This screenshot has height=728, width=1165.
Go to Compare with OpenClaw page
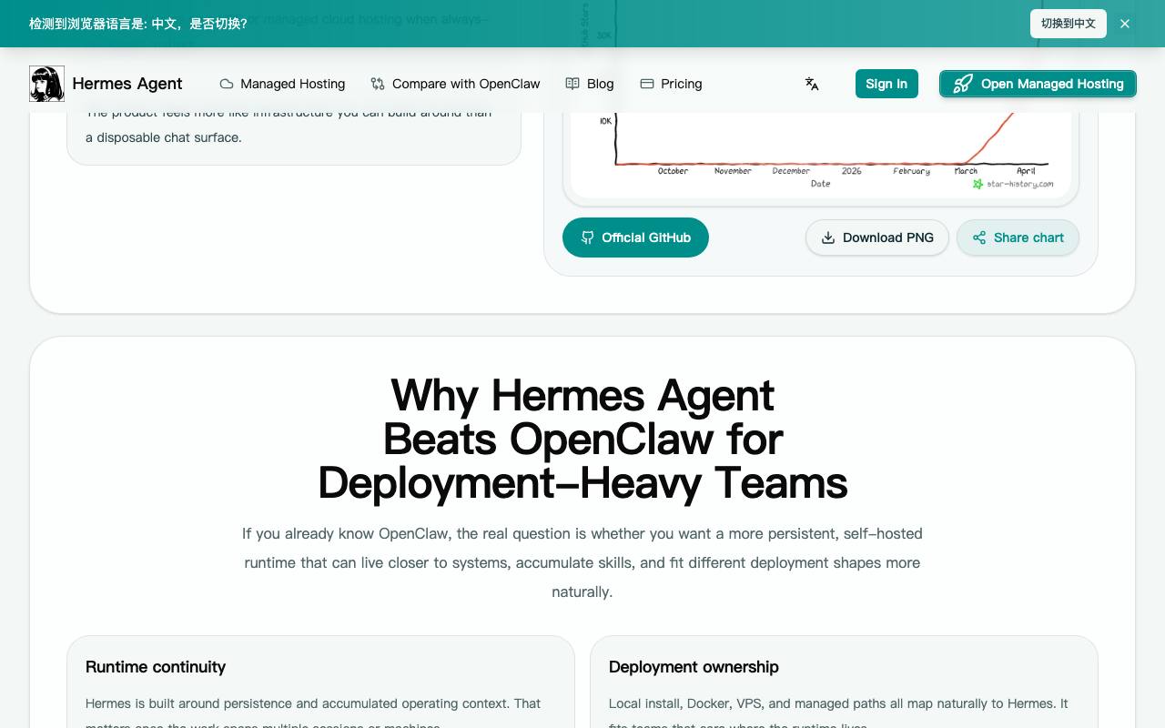(455, 84)
